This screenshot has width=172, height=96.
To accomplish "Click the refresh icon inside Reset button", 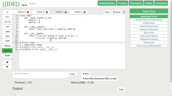I will 114,12.
